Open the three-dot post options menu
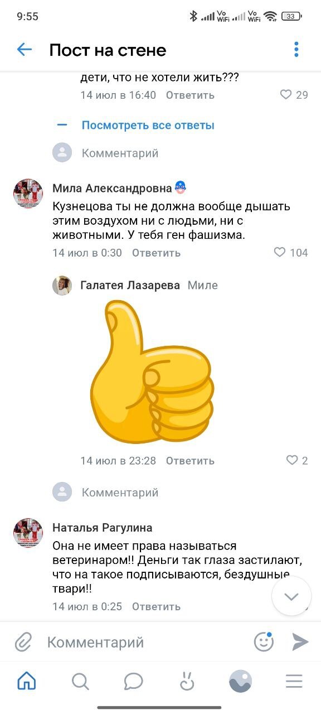This screenshot has height=714, width=321. coord(296,50)
